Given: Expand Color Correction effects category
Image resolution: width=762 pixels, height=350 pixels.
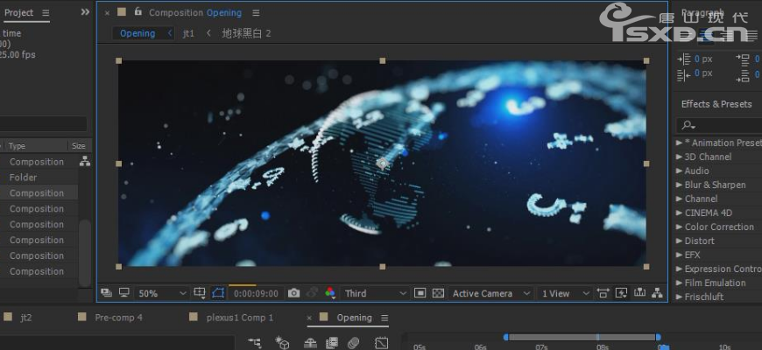Looking at the screenshot, I should [x=680, y=227].
